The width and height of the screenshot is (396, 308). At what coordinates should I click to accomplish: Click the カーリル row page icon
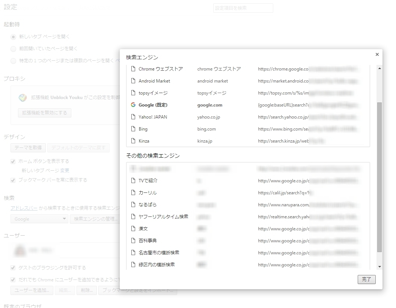[133, 192]
